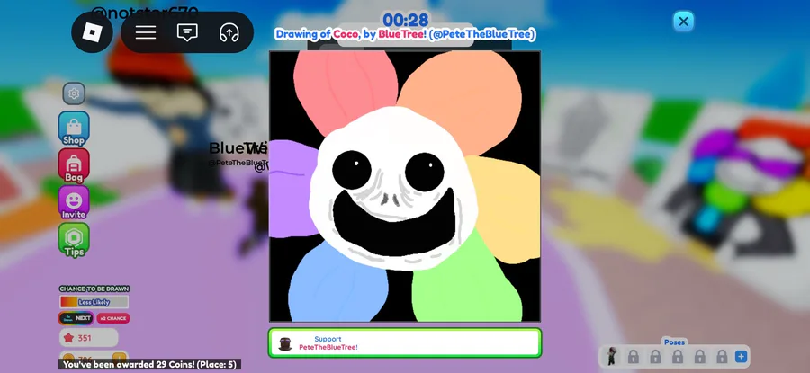
Task: Click the Be Drawn NEXT button
Action: pos(76,318)
